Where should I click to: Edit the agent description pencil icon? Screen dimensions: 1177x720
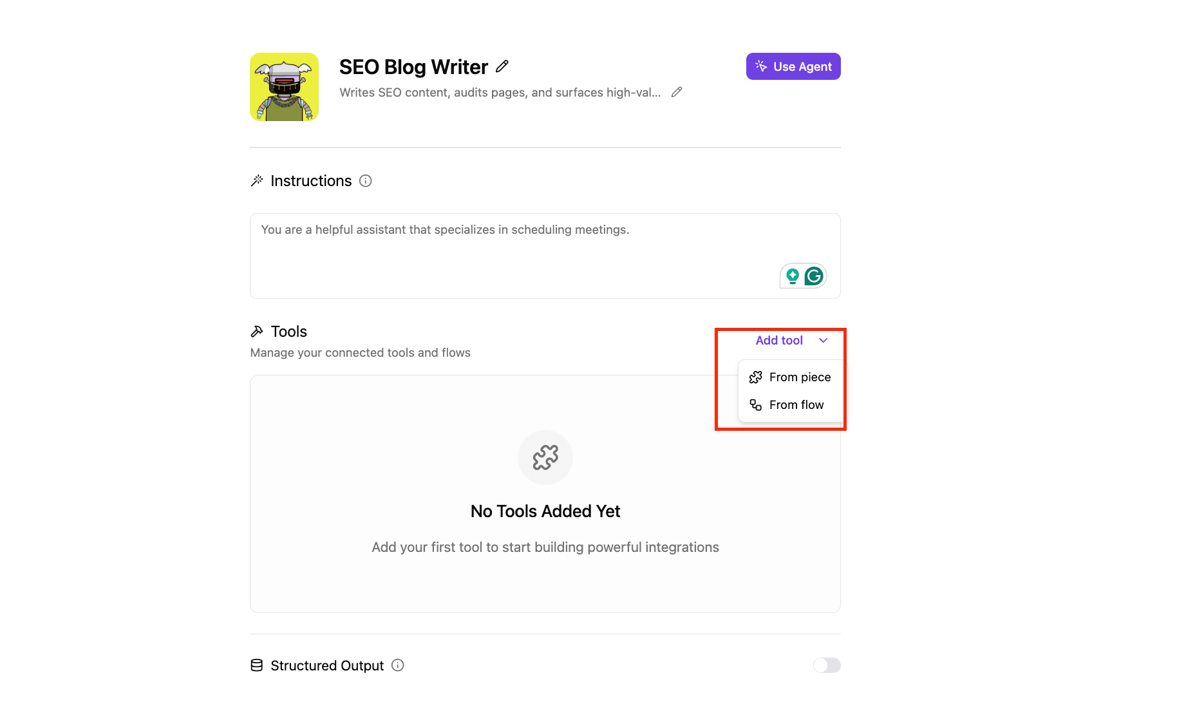677,92
